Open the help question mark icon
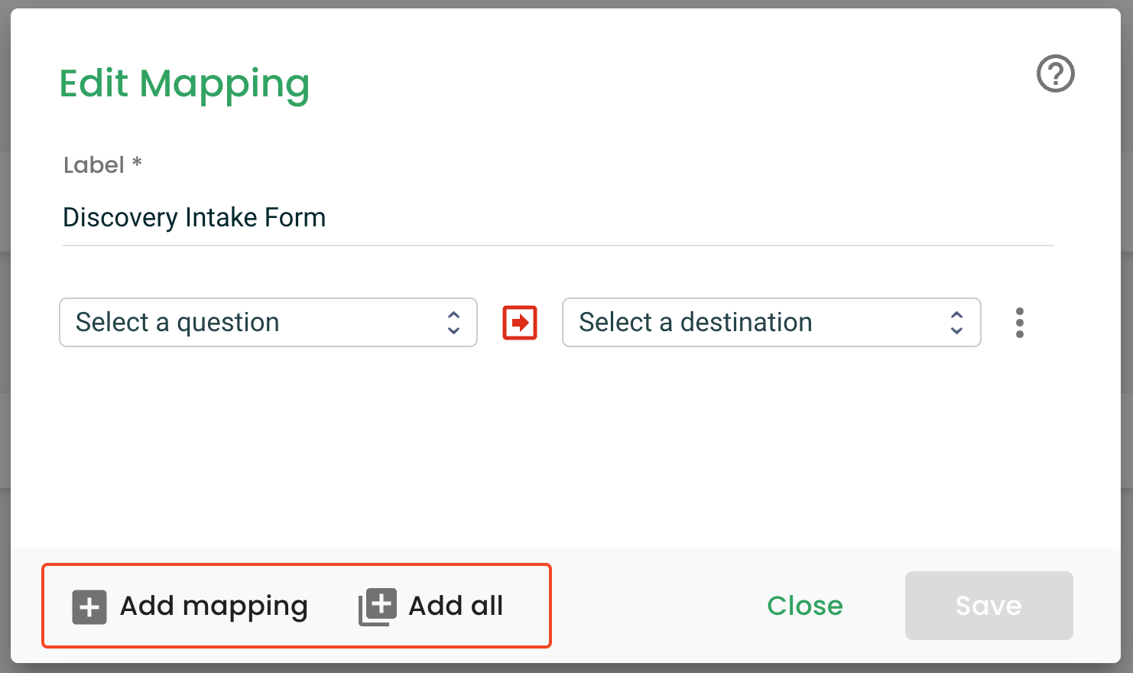 coord(1055,74)
